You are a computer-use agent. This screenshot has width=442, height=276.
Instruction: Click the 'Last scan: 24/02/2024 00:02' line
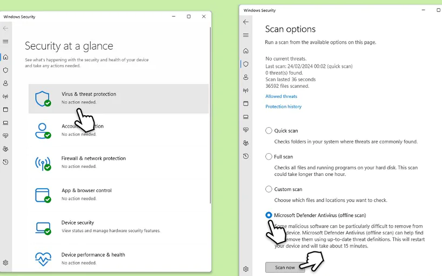pos(309,67)
